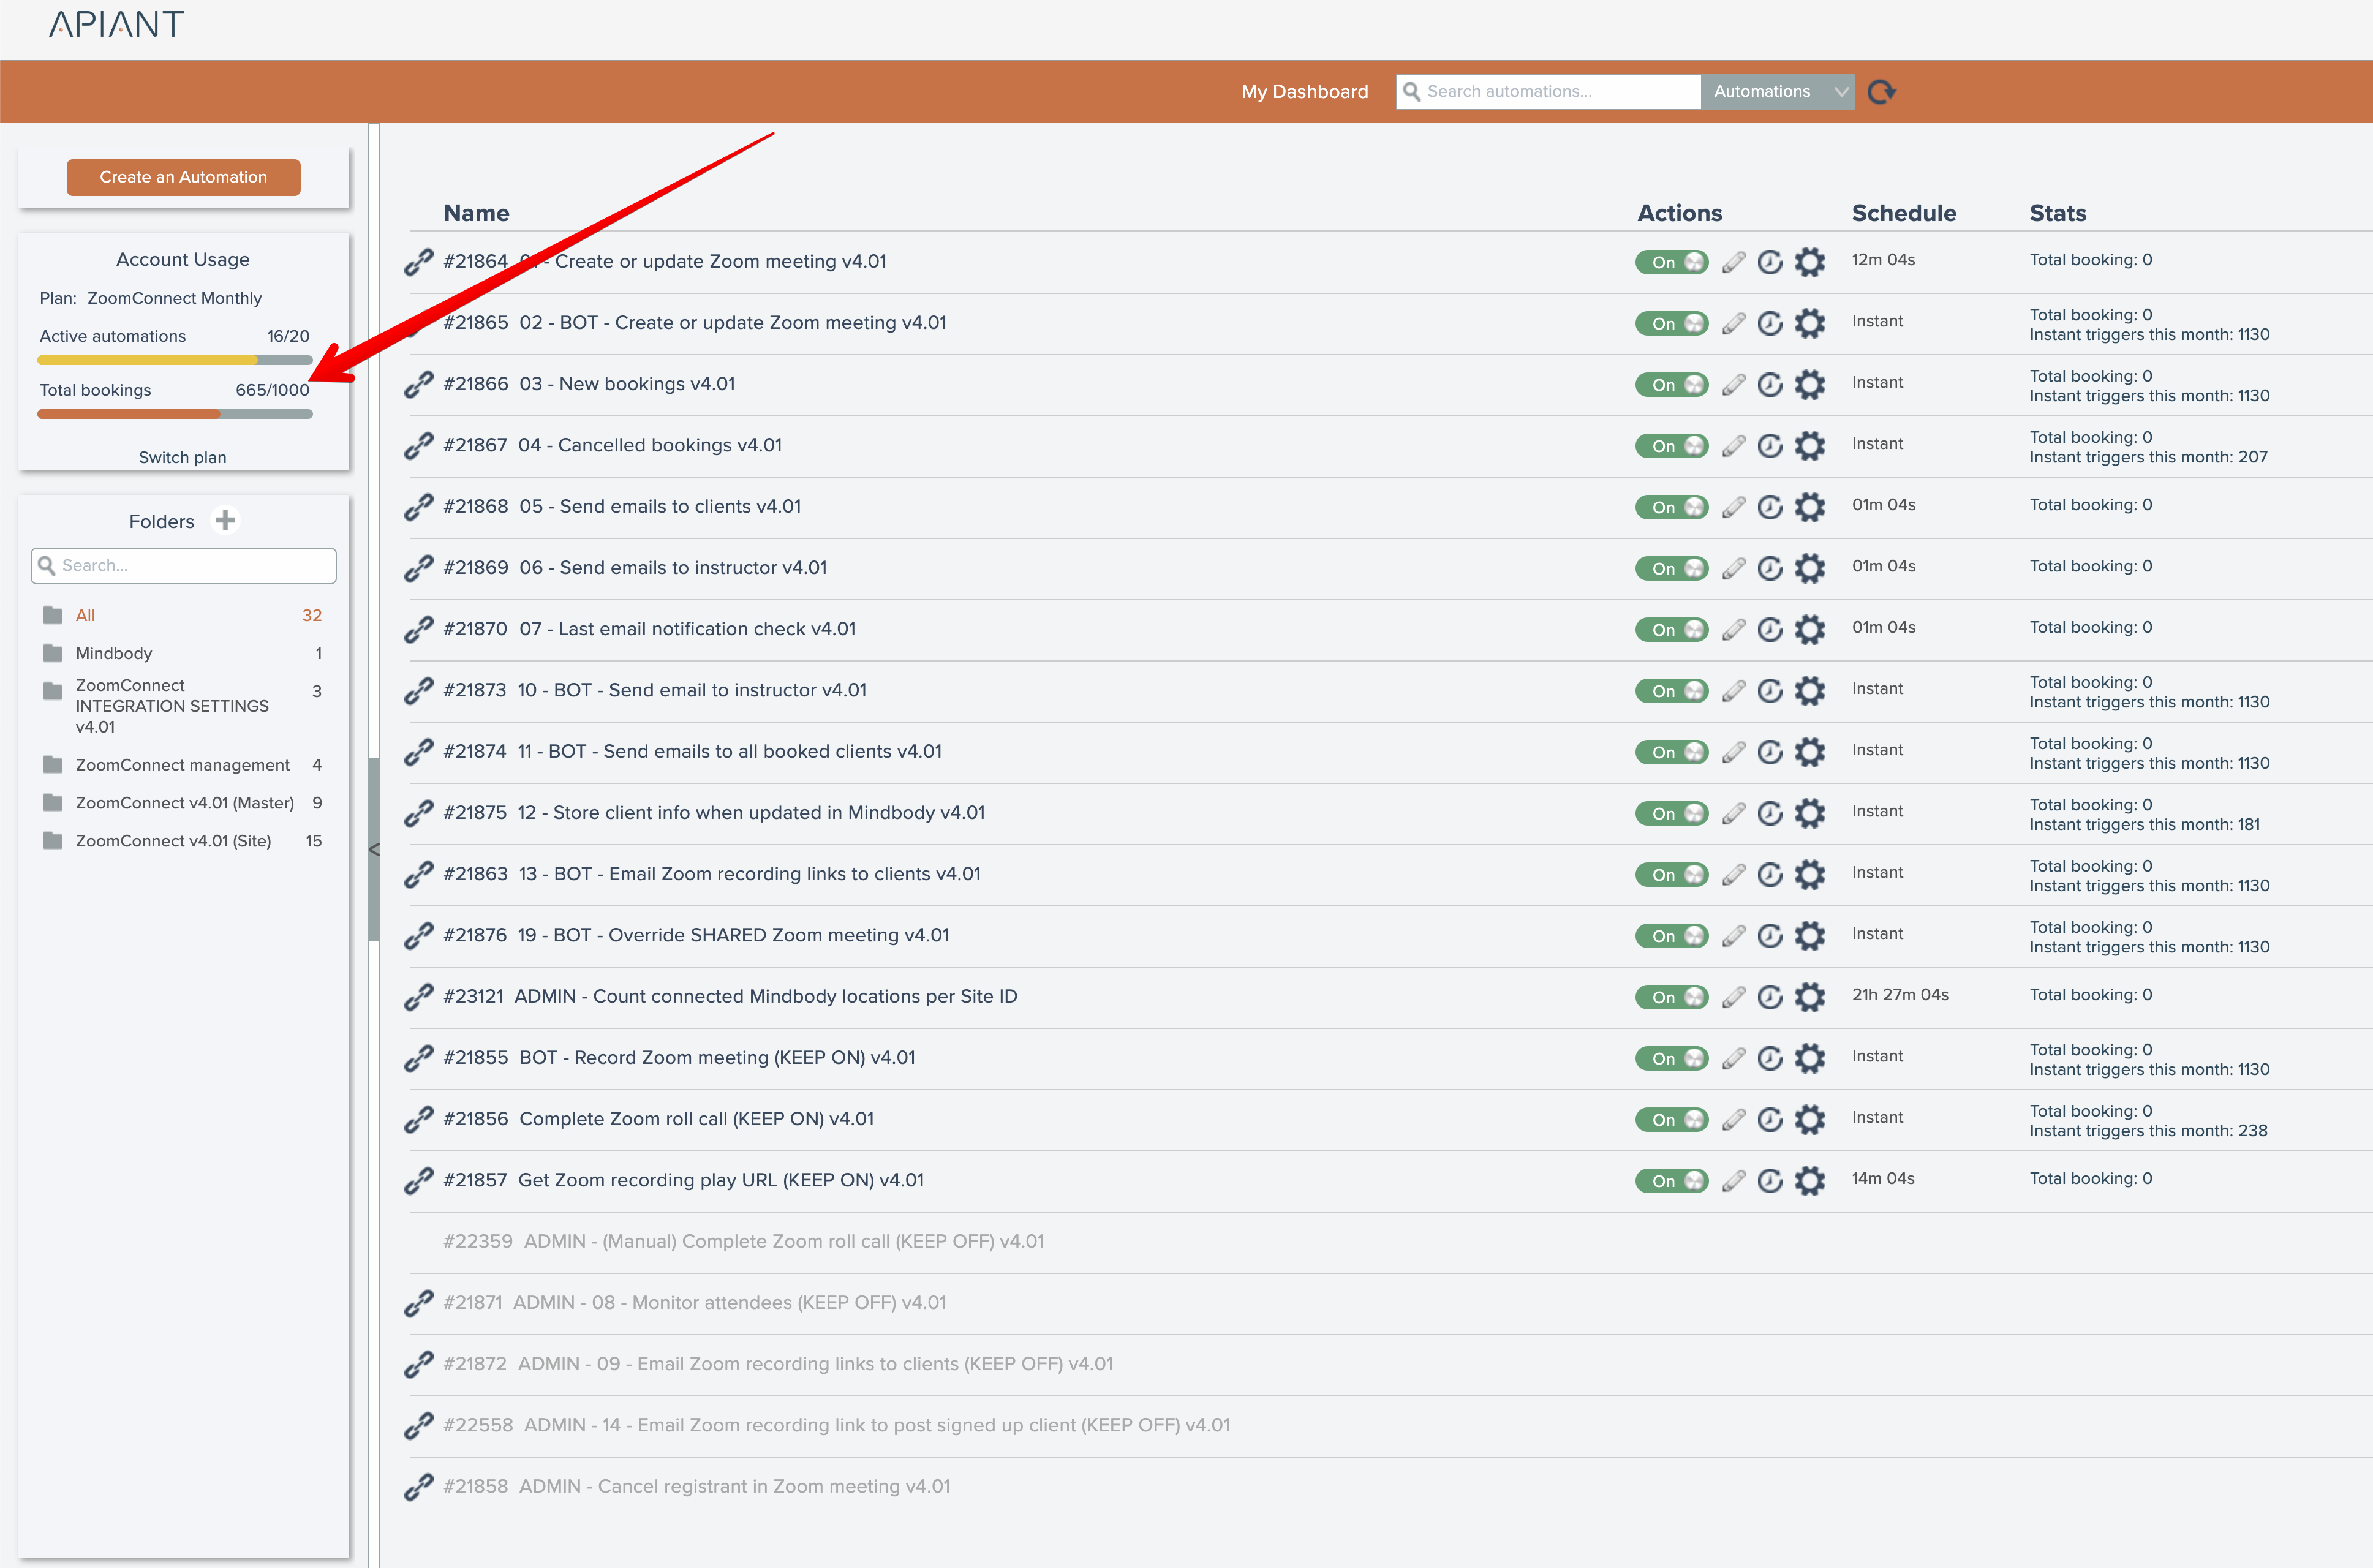Screen dimensions: 2373x1568
Task: Disable #21855 BOT Record Zoom meeting switch
Action: (1671, 1058)
